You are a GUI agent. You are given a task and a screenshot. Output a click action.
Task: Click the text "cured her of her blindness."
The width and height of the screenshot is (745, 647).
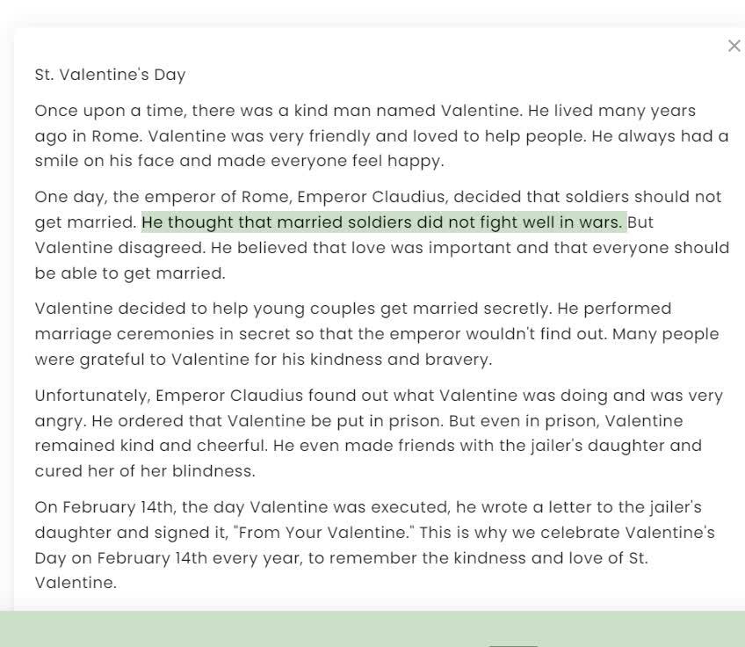pyautogui.click(x=145, y=471)
